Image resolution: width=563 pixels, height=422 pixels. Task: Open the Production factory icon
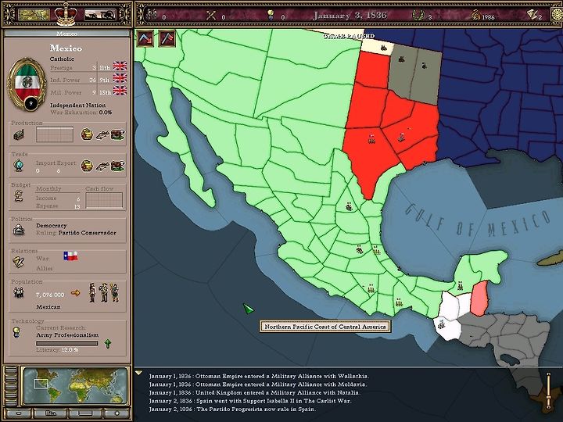19,135
